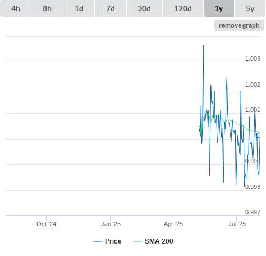Switch to the 8h time range
Screen dimensions: 266x256
[47, 8]
